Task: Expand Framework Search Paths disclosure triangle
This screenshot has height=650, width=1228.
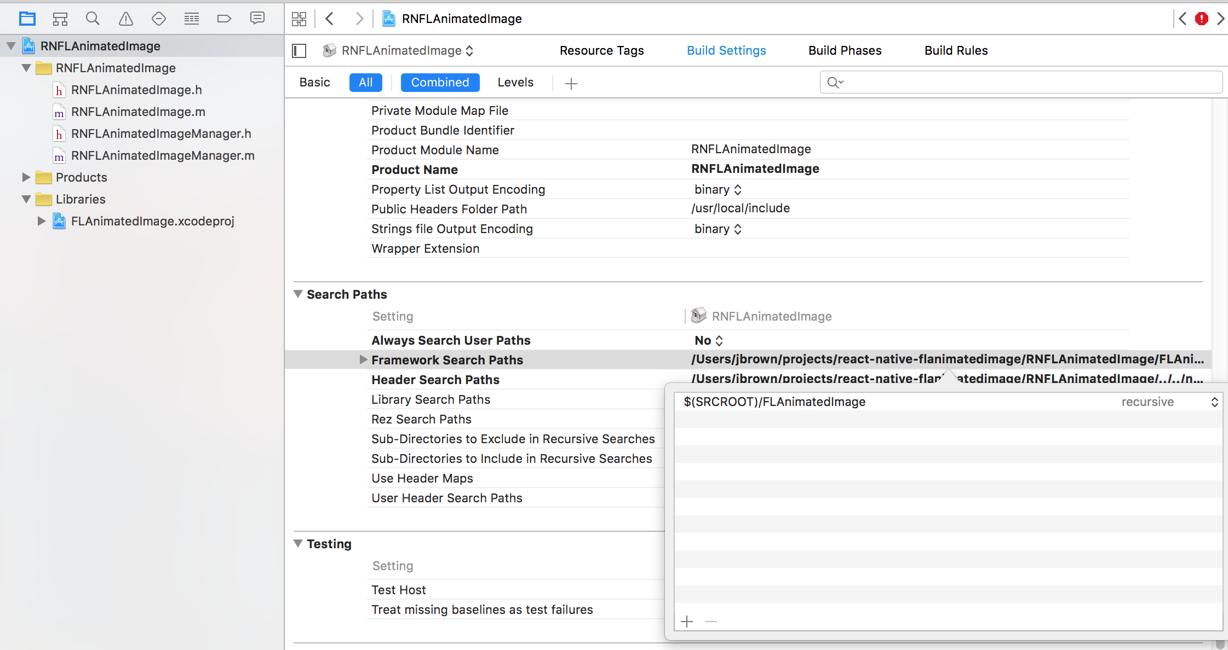Action: (363, 359)
